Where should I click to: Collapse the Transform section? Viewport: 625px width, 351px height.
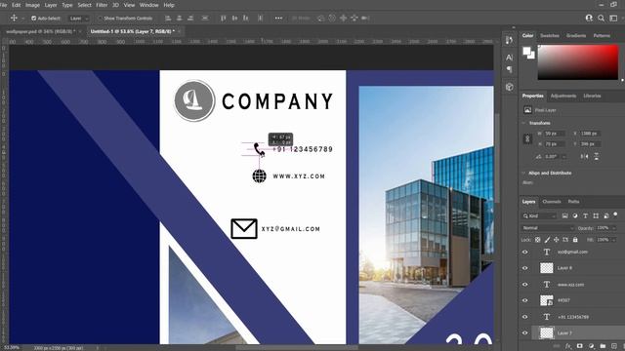523,123
